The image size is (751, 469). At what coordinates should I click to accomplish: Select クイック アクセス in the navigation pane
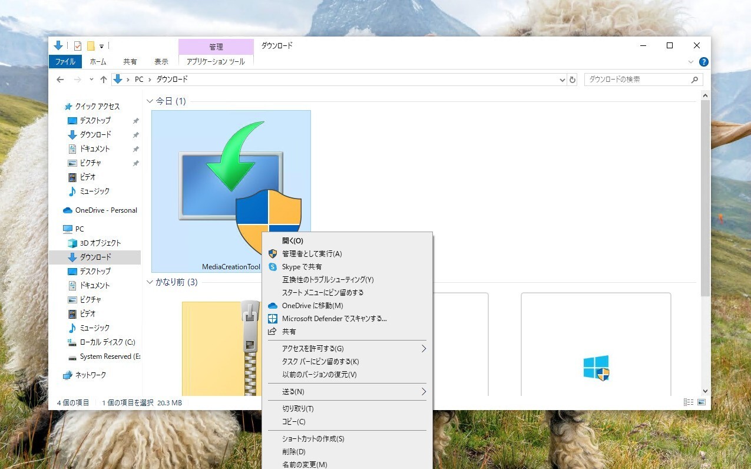coord(97,107)
